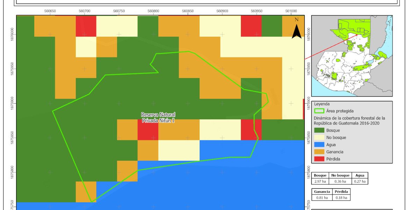Click the Reserva Natural Privada Nitún I label
This screenshot has height=210, width=409.
(x=158, y=118)
